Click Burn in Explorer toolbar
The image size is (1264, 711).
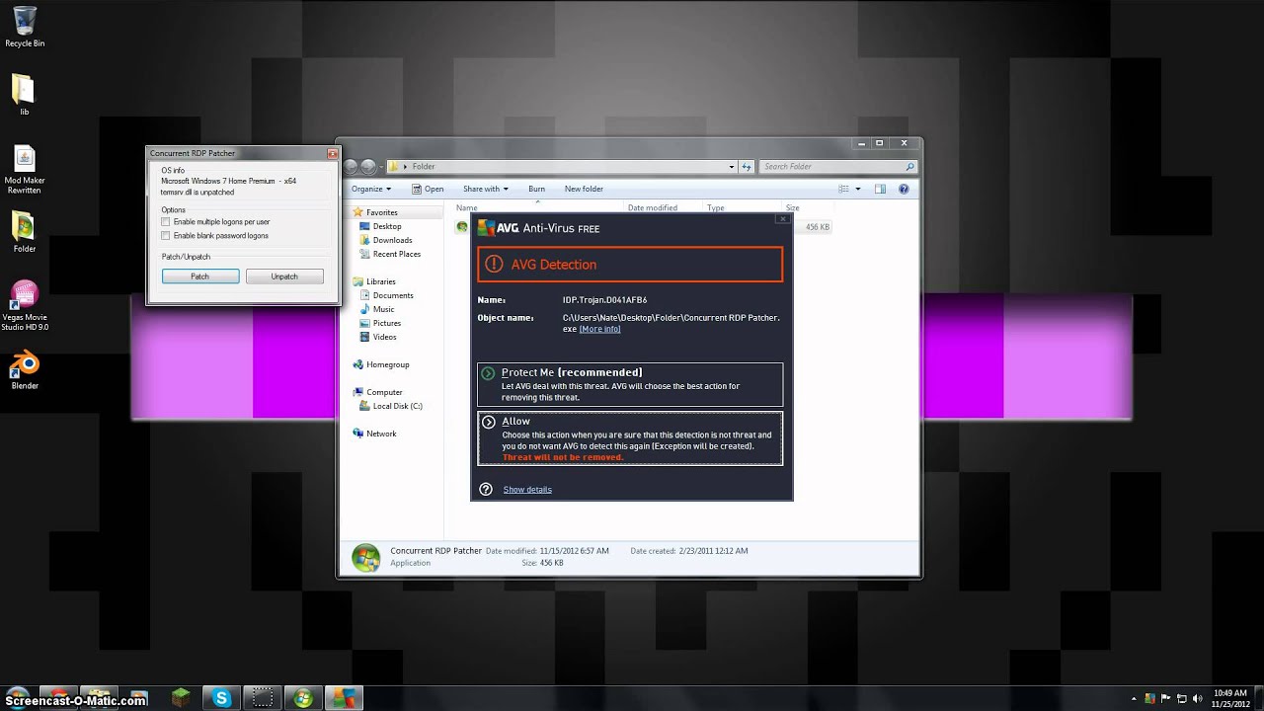pos(536,189)
